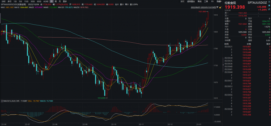Select the 60分 timeframe tab
This screenshot has width=271, height=126.
[x=39, y=1]
